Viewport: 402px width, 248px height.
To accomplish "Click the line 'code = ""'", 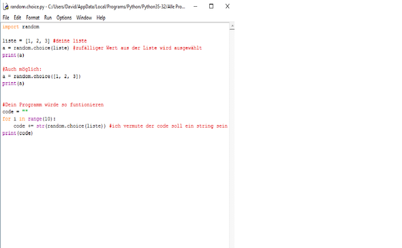I will (15, 111).
